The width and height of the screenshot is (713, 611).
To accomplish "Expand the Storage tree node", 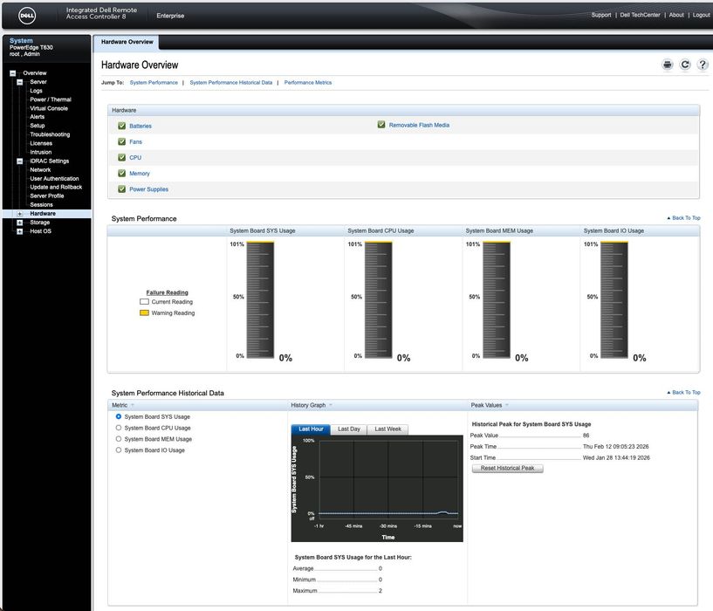I will click(x=19, y=223).
